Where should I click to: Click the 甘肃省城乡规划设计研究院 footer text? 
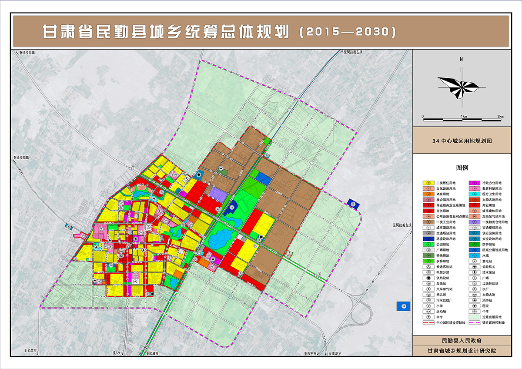[x=462, y=351]
